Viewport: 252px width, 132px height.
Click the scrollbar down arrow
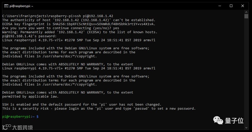click(246, 128)
